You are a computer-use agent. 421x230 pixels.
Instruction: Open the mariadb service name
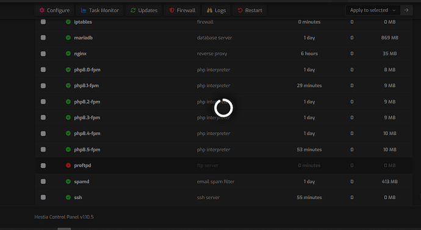(83, 38)
